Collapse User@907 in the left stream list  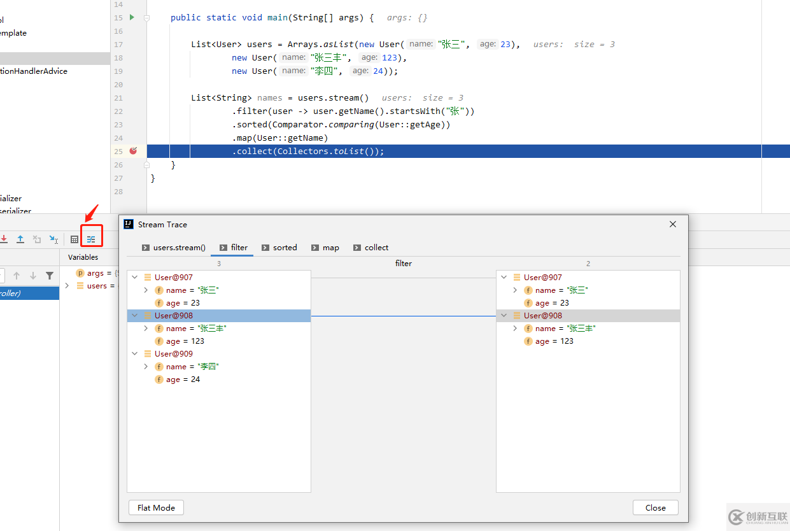pyautogui.click(x=135, y=278)
